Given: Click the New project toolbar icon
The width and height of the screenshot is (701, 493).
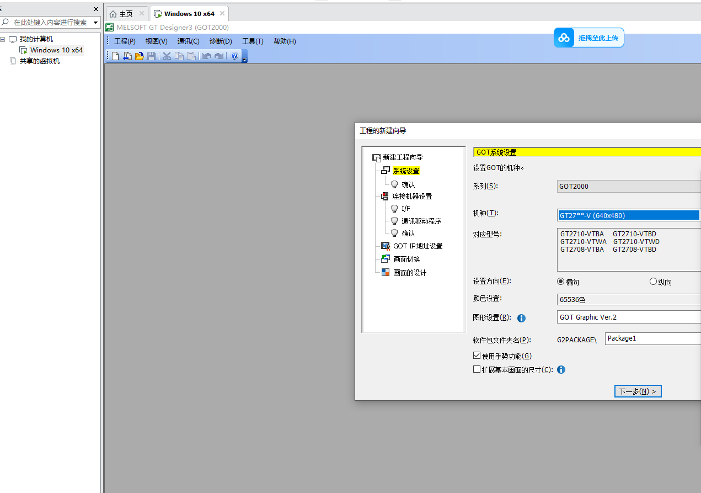Looking at the screenshot, I should (x=115, y=56).
